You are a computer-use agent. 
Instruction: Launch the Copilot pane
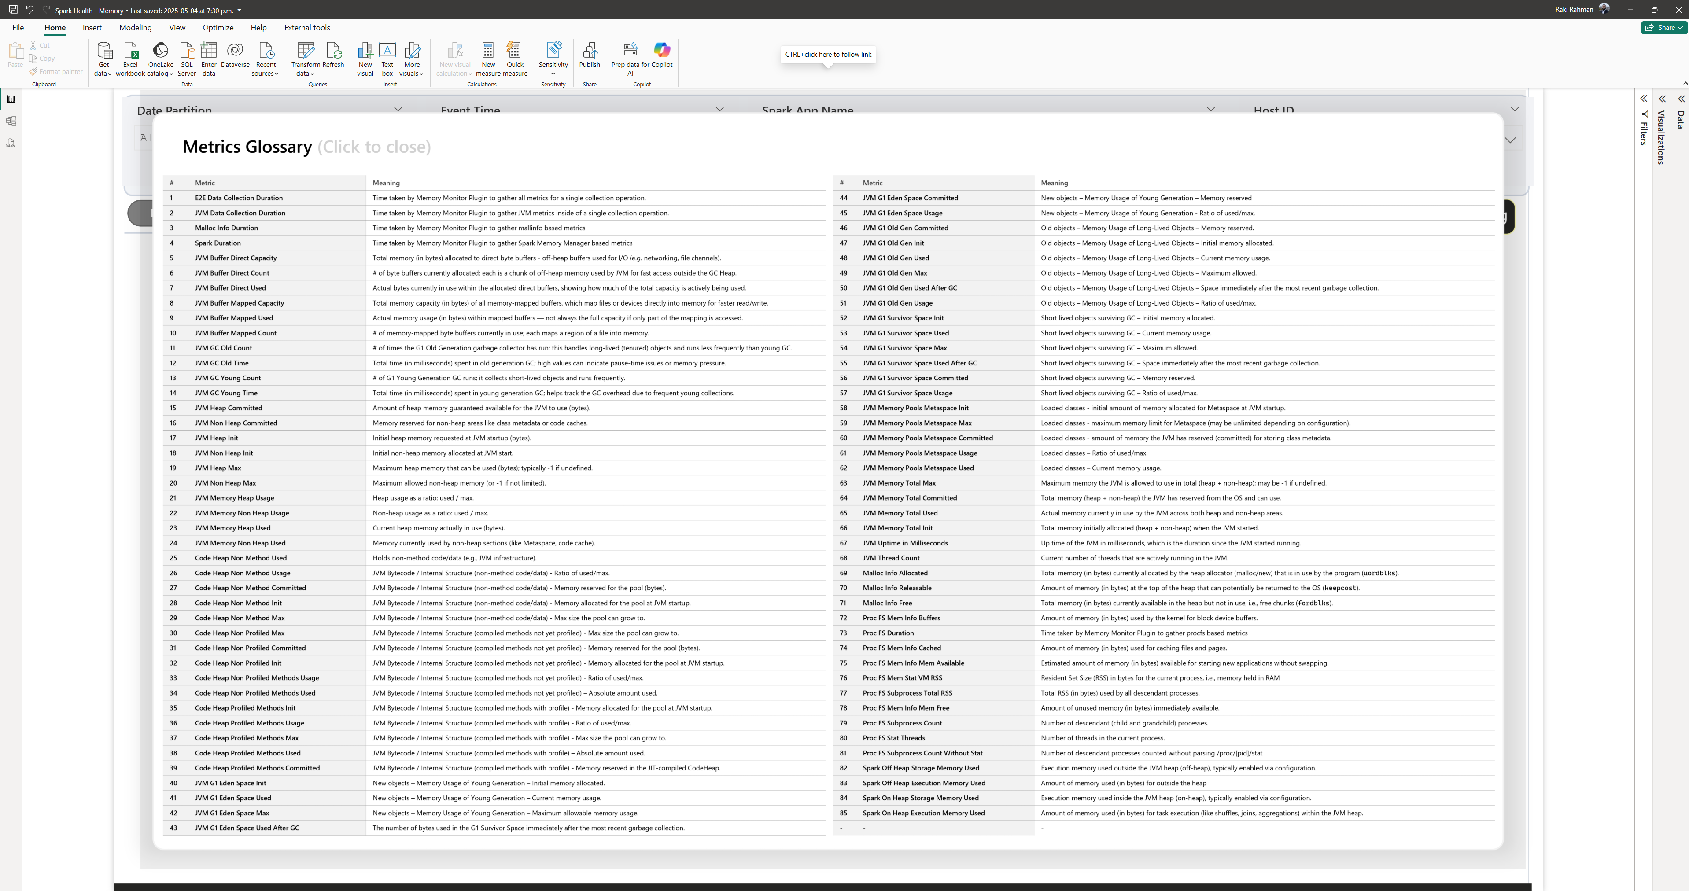point(662,55)
